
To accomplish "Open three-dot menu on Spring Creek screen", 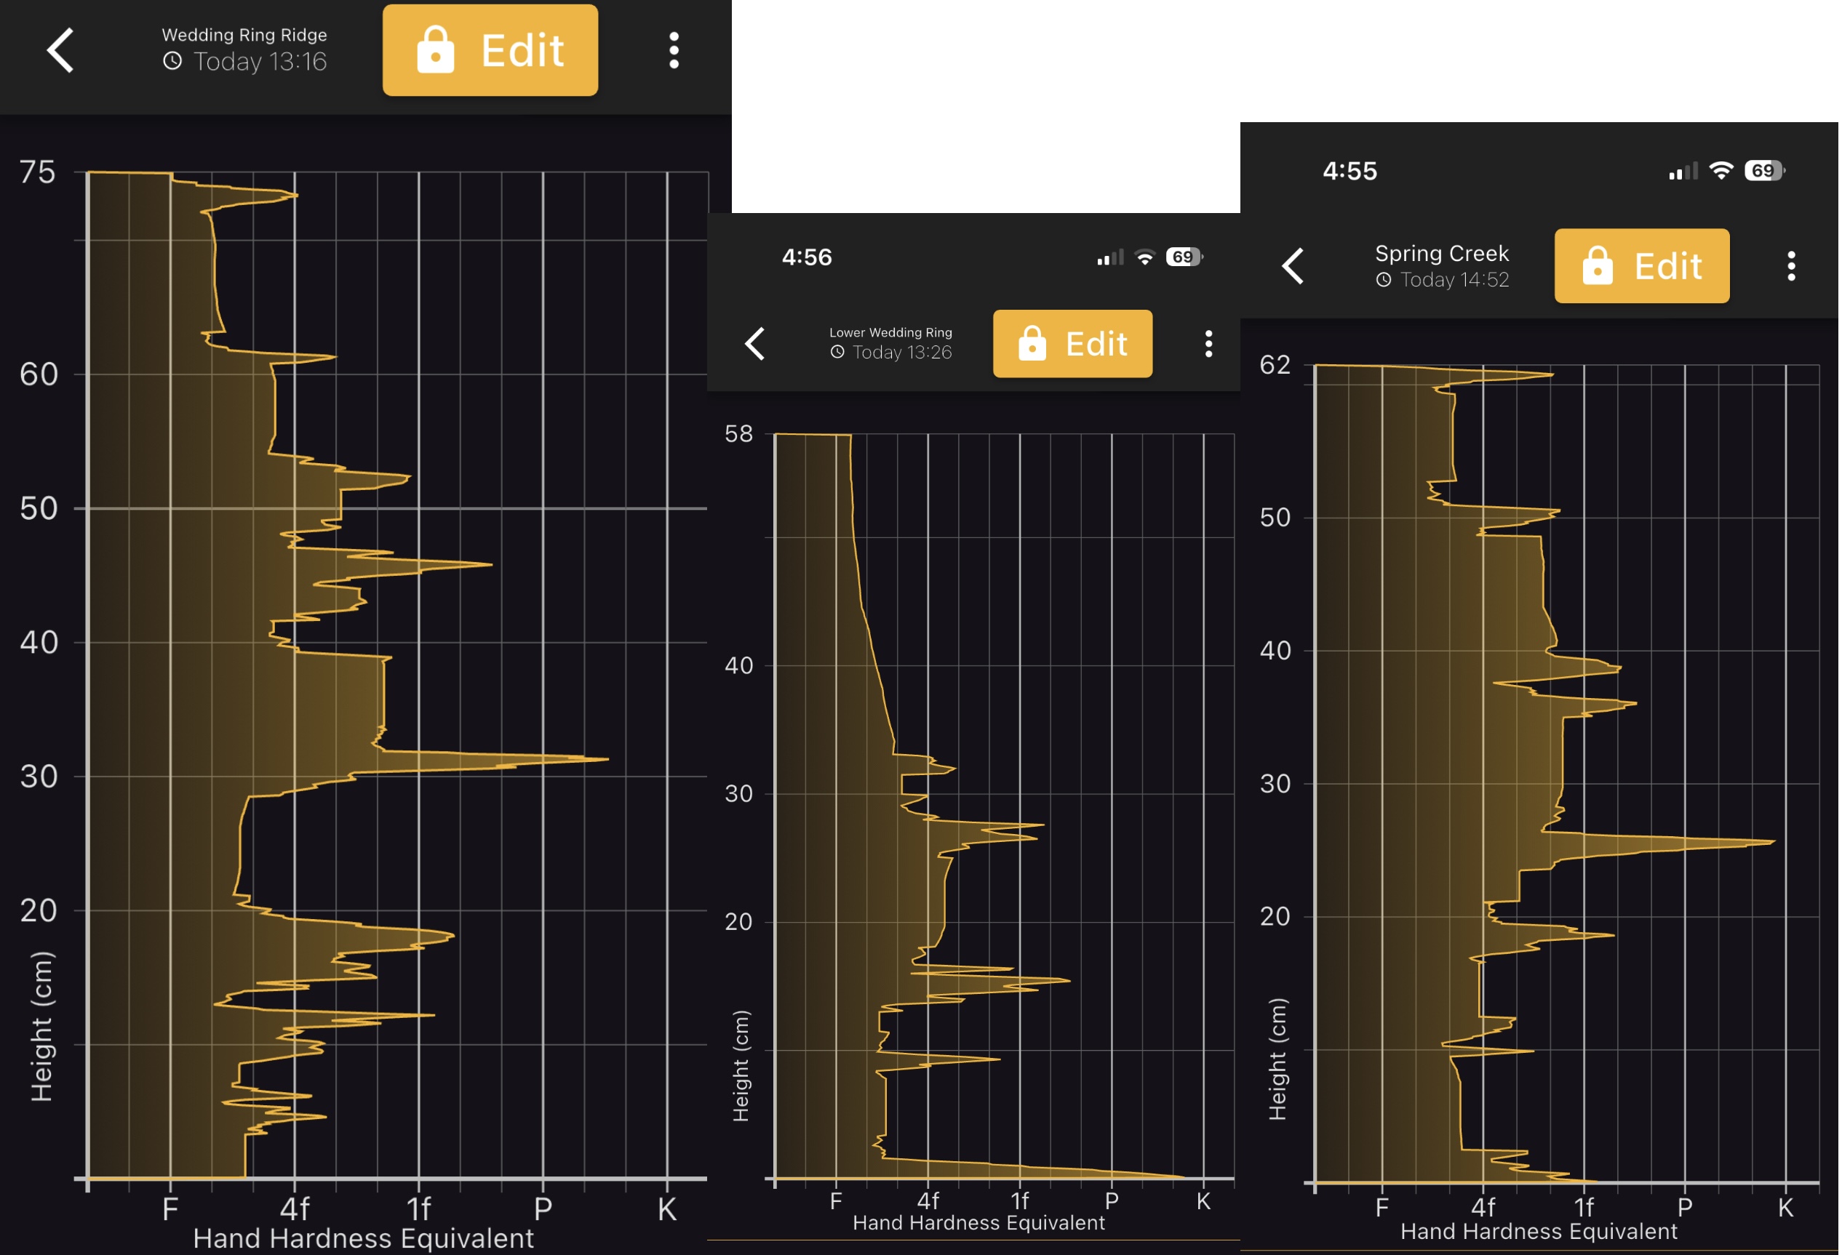I will [x=1791, y=266].
